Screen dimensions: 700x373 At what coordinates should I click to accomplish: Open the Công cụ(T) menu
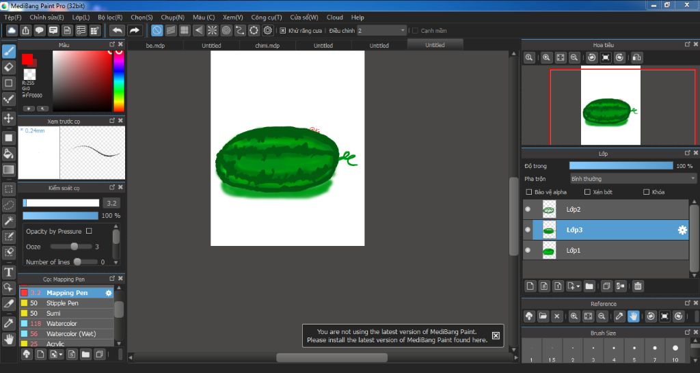point(267,17)
